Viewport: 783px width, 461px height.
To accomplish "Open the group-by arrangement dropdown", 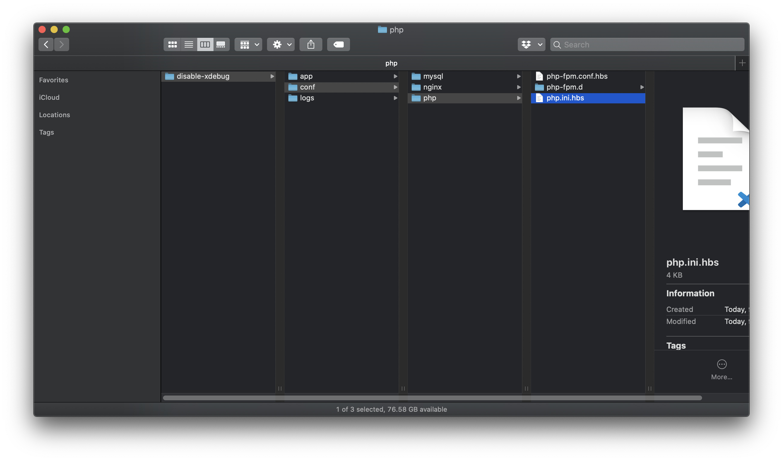I will [x=248, y=44].
